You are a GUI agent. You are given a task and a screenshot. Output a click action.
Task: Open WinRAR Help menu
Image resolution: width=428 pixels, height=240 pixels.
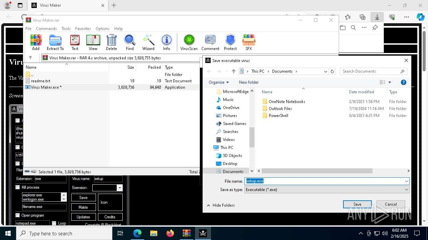pos(118,29)
